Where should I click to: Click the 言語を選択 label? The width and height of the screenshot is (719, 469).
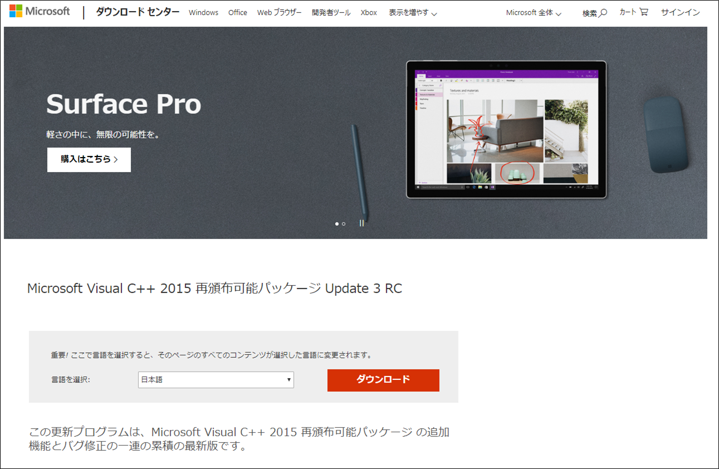(71, 380)
